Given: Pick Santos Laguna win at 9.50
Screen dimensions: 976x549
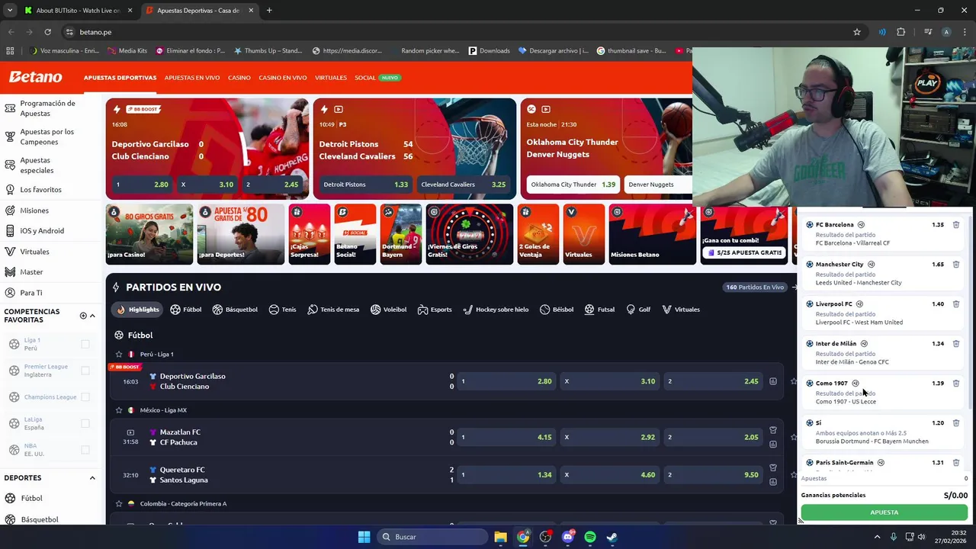Looking at the screenshot, I should tap(714, 475).
